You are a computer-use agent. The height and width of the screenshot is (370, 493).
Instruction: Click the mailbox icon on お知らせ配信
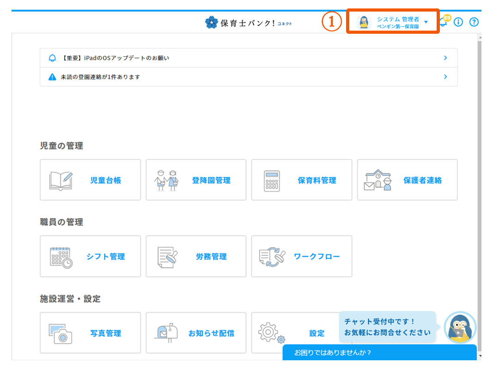point(167,333)
